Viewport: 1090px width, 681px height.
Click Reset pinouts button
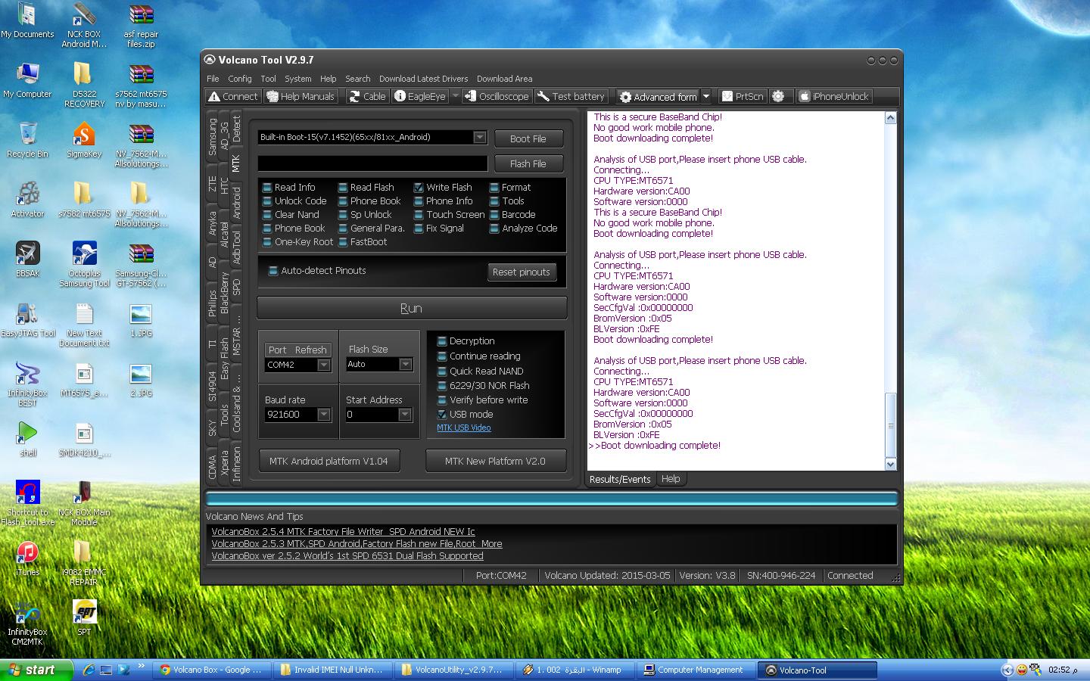pos(521,272)
